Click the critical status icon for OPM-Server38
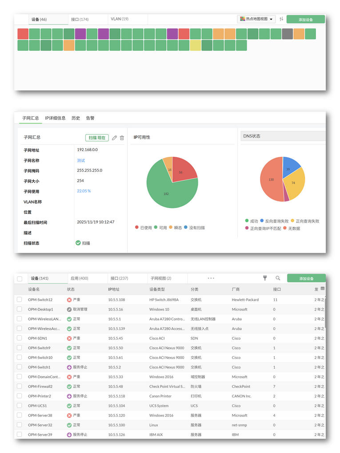Image resolution: width=340 pixels, height=453 pixels. [69, 416]
